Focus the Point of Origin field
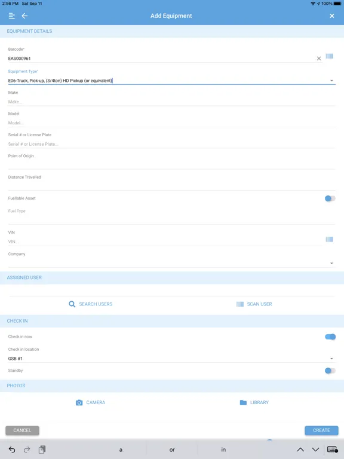 tap(172, 165)
